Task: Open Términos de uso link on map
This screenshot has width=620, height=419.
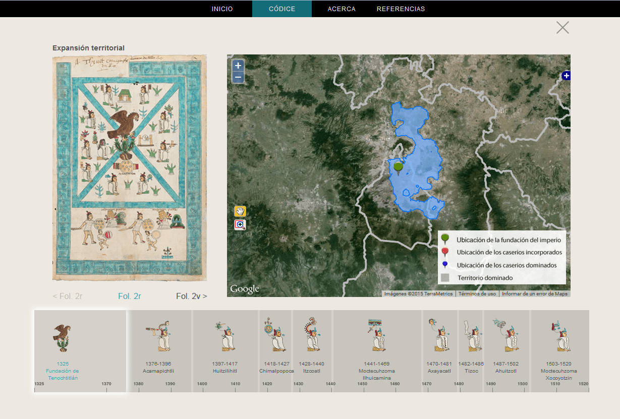Action: tap(477, 293)
